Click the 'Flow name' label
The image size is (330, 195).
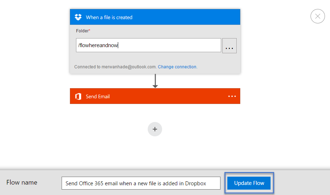pos(22,182)
